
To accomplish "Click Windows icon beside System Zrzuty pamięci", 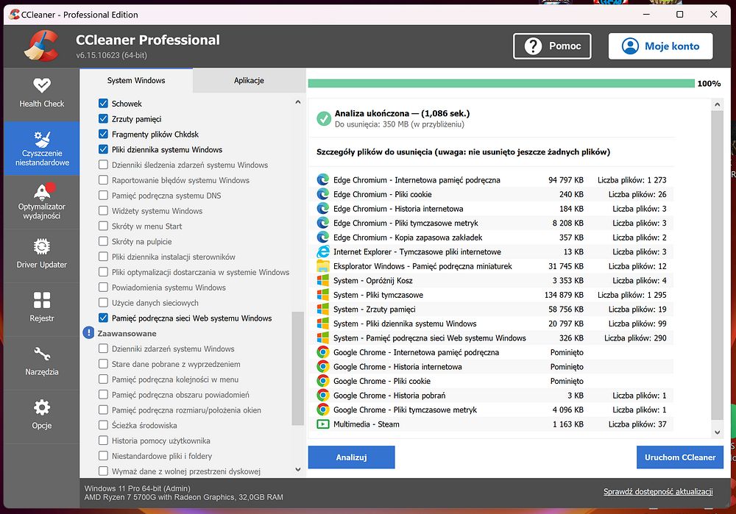I will (x=323, y=309).
